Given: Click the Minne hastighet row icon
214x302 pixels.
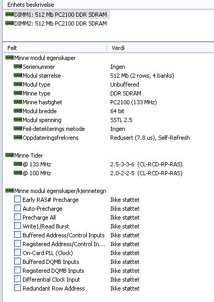Looking at the screenshot, I should click(18, 102).
